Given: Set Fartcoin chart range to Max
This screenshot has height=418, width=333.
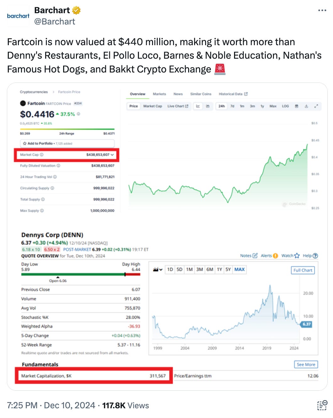Looking at the screenshot, I should pos(273,106).
